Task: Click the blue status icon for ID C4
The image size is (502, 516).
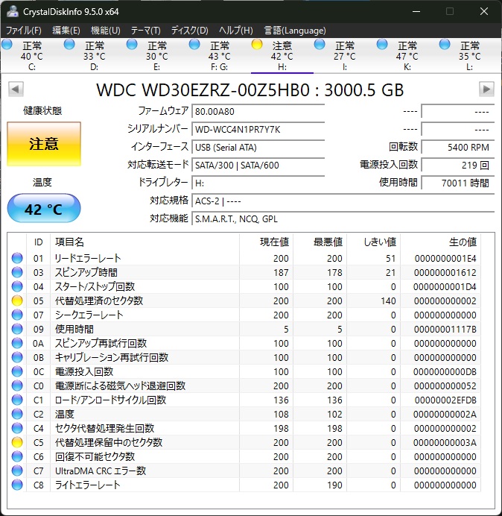Action: pos(17,428)
